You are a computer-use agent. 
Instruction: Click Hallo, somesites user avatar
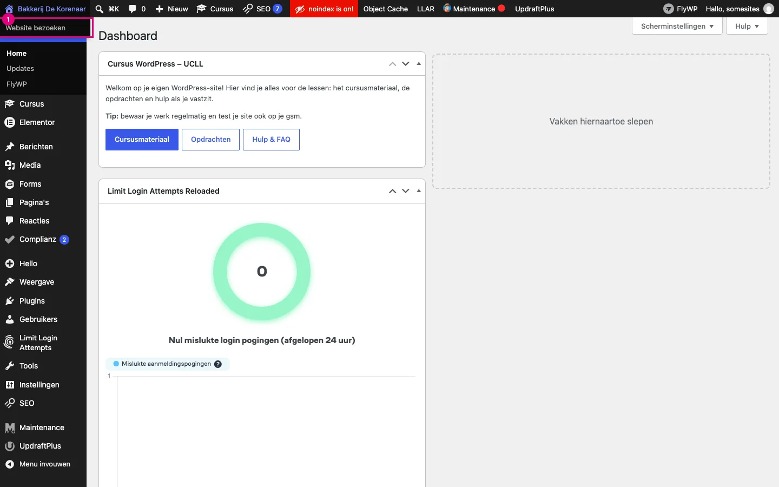point(768,9)
